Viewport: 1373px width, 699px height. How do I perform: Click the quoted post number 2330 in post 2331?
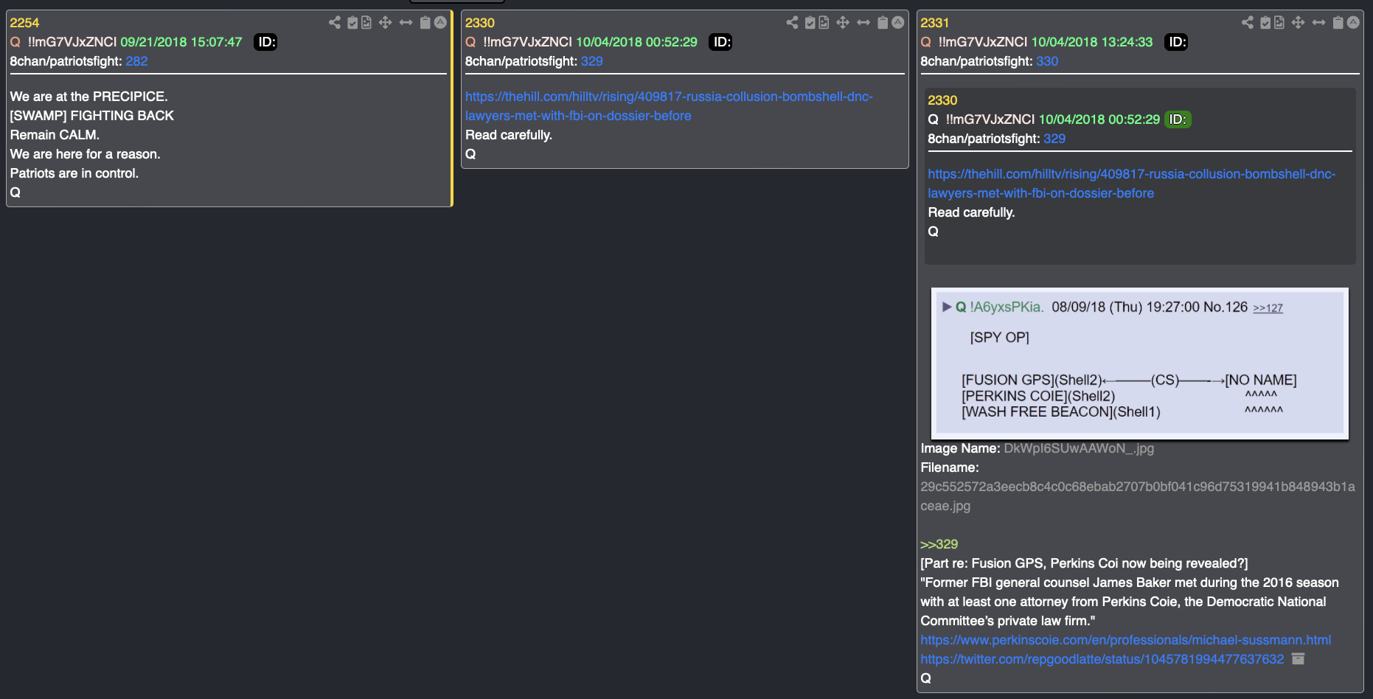942,100
